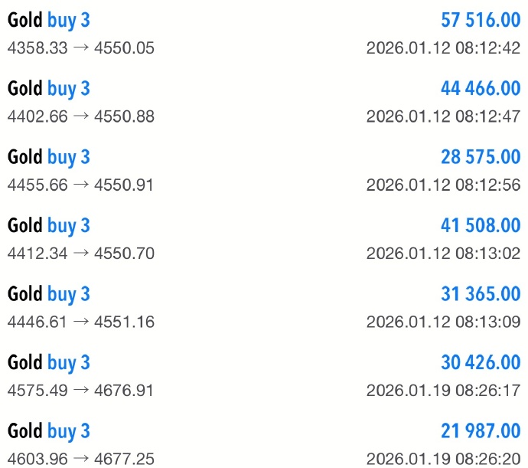
Task: Select the timestamp 2026.01.12 08:12:42
Action: coord(443,48)
